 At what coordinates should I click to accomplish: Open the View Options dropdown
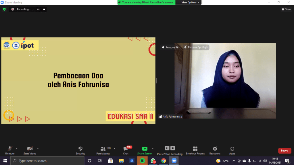tap(190, 2)
